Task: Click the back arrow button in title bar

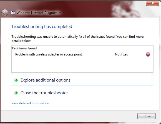Action: pos(5,13)
